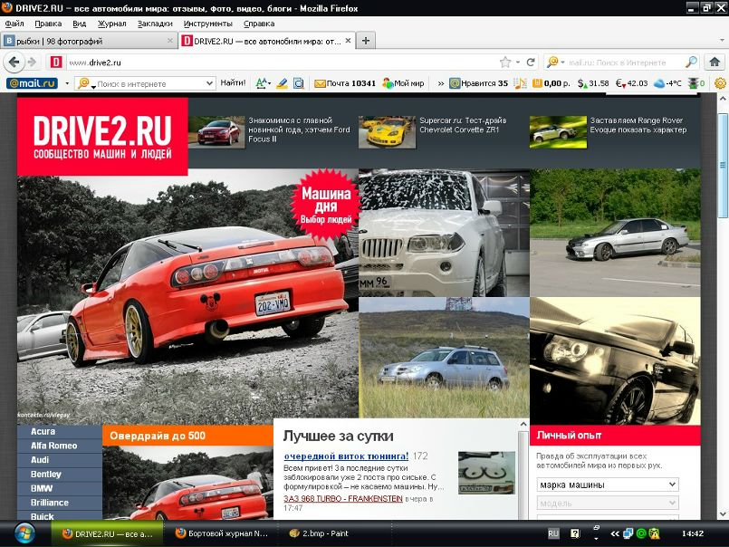Expand the марка машины dropdown

click(x=608, y=485)
